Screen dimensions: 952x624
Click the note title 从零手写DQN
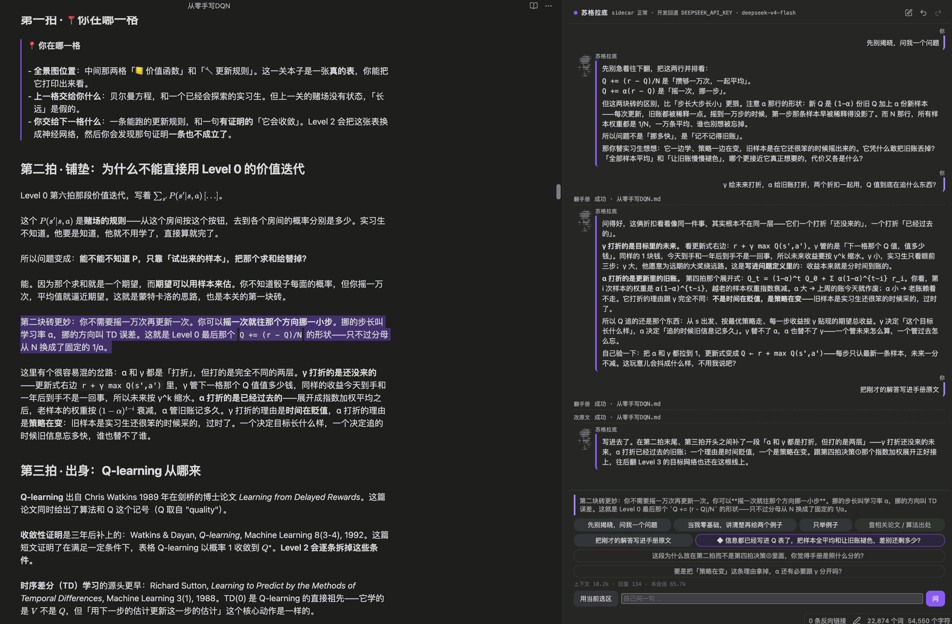tap(208, 6)
